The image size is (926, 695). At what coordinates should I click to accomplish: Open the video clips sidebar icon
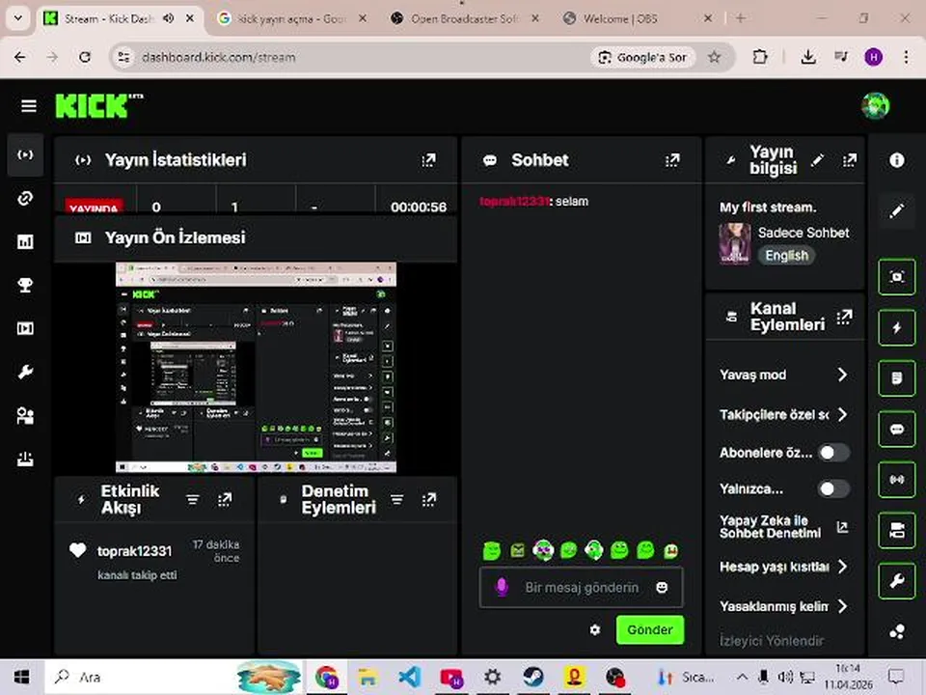[x=25, y=328]
